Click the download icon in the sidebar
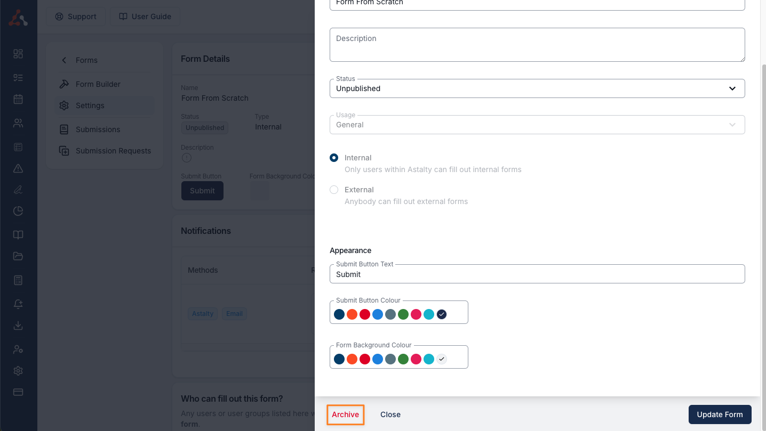The height and width of the screenshot is (431, 766). click(x=18, y=326)
